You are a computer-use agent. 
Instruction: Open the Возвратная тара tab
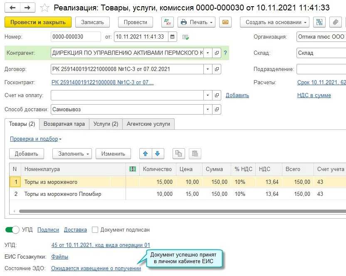click(x=64, y=124)
